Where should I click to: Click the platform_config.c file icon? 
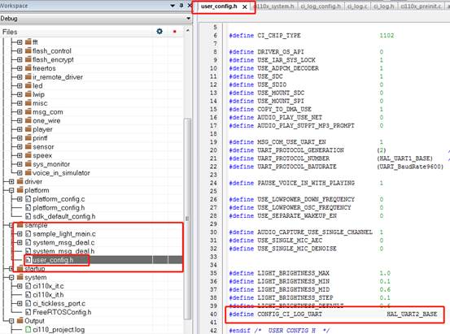click(x=28, y=199)
